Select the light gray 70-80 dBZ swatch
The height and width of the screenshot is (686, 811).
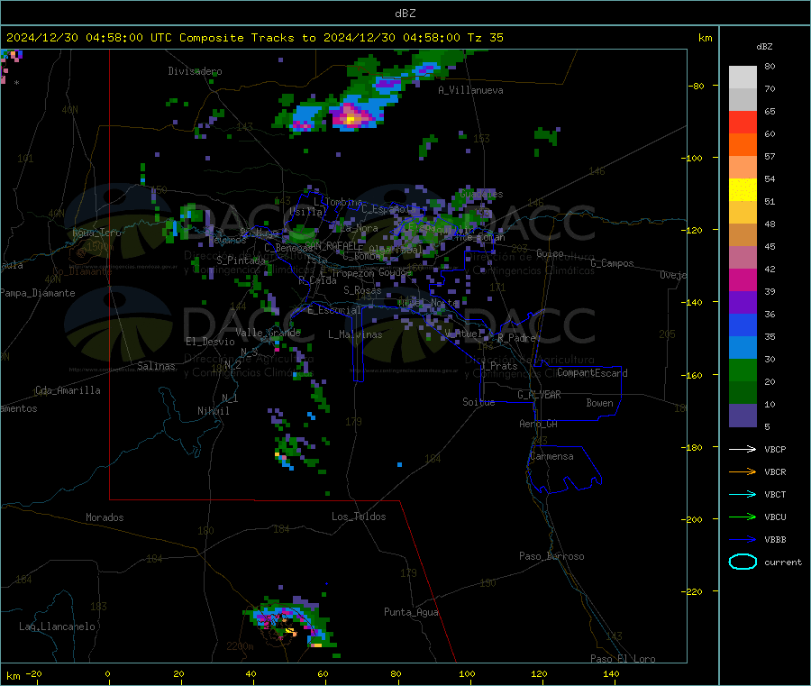point(743,78)
